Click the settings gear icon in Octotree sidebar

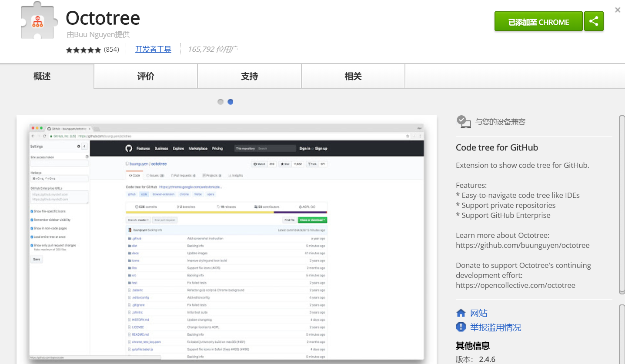click(79, 147)
